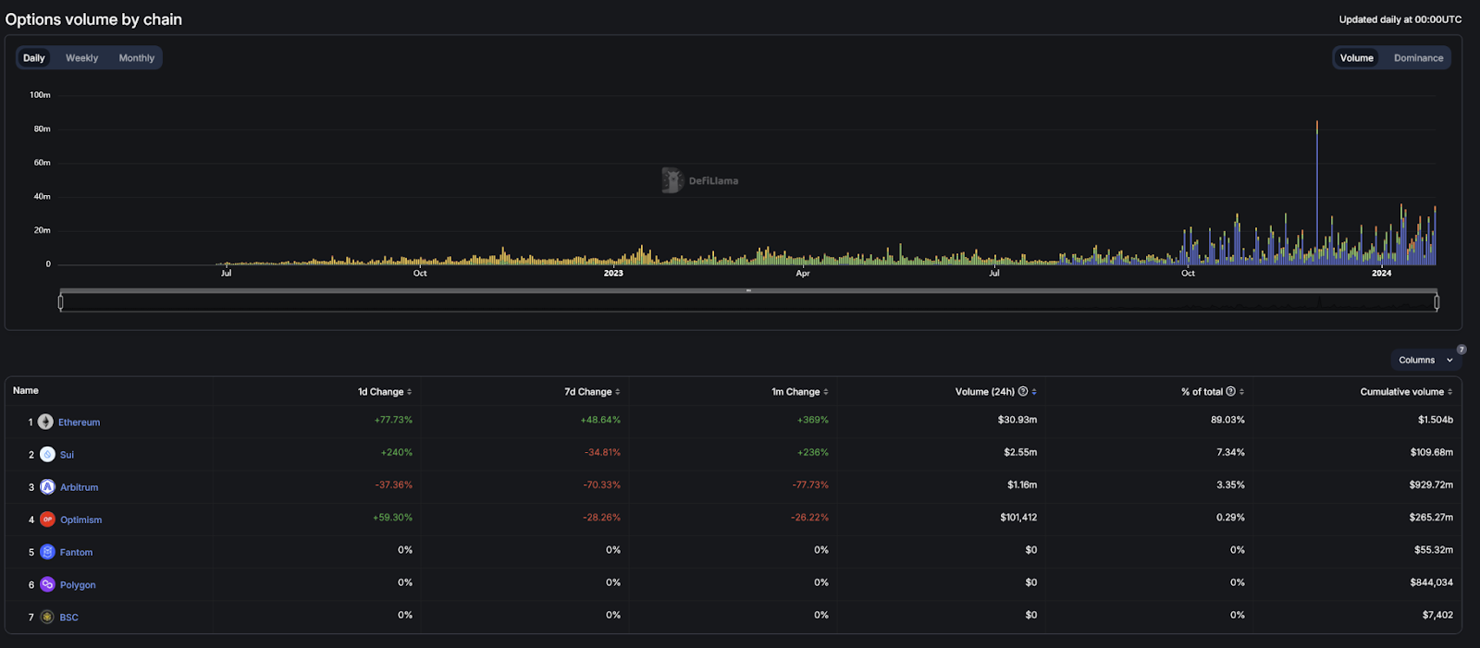Open the Polygon chain link

[x=78, y=584]
